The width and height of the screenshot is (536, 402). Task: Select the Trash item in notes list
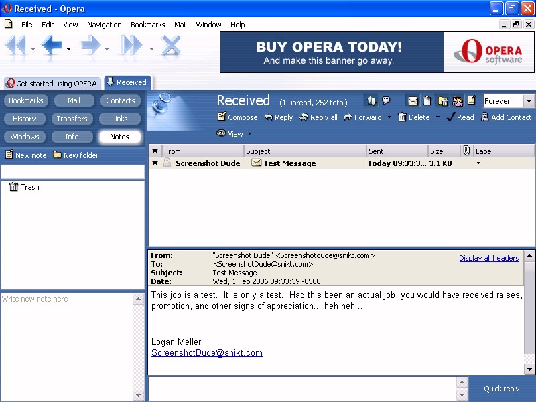pos(24,187)
